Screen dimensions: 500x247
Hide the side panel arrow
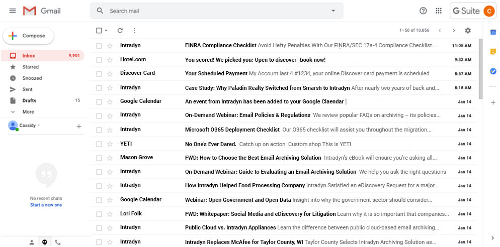[x=493, y=238]
